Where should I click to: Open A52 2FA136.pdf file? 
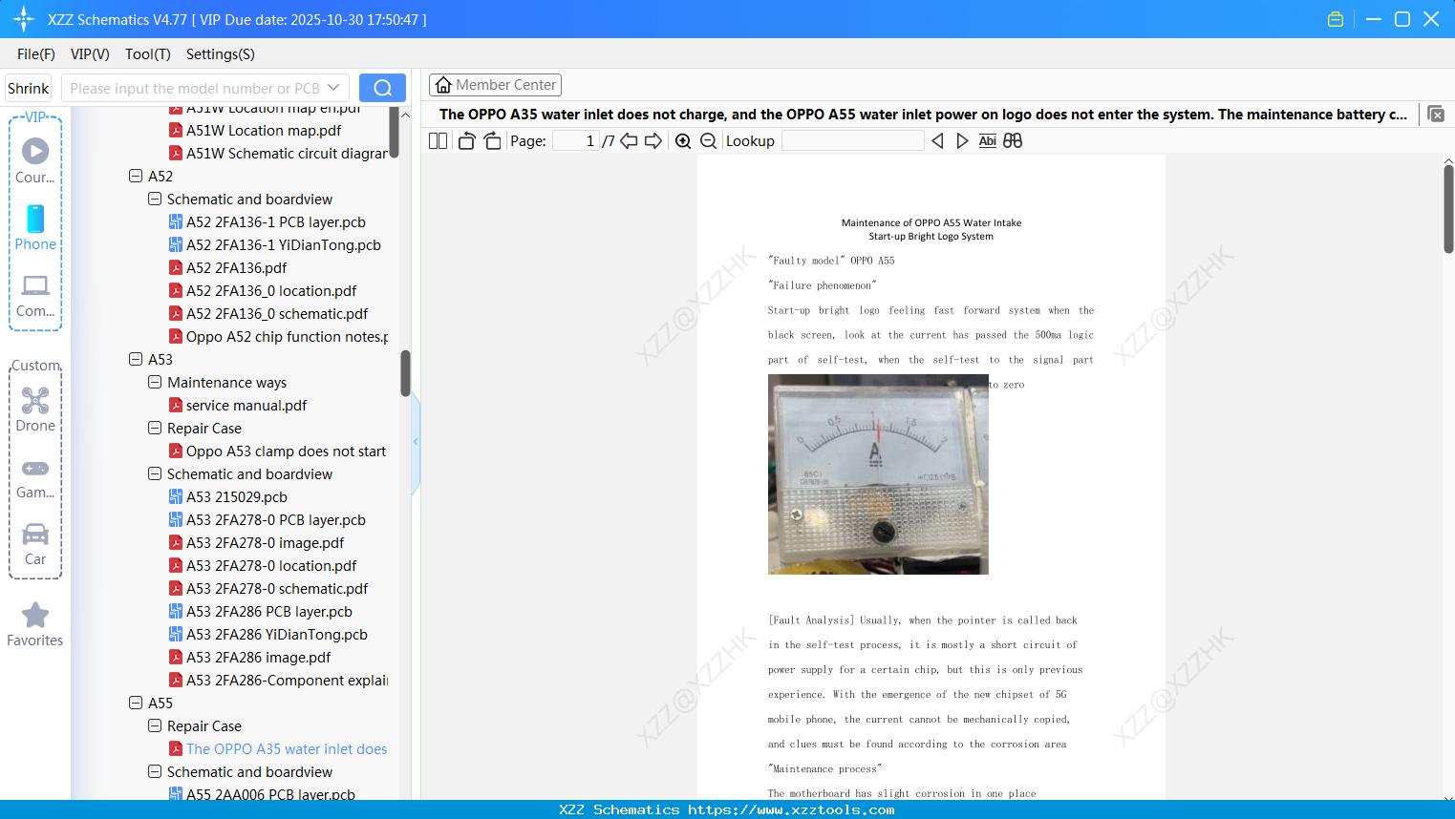pyautogui.click(x=236, y=268)
